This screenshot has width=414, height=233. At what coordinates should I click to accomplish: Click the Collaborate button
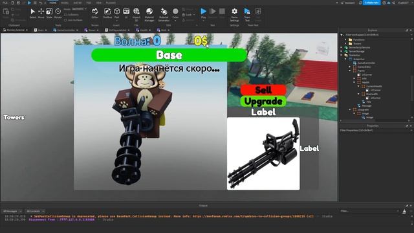point(371,3)
